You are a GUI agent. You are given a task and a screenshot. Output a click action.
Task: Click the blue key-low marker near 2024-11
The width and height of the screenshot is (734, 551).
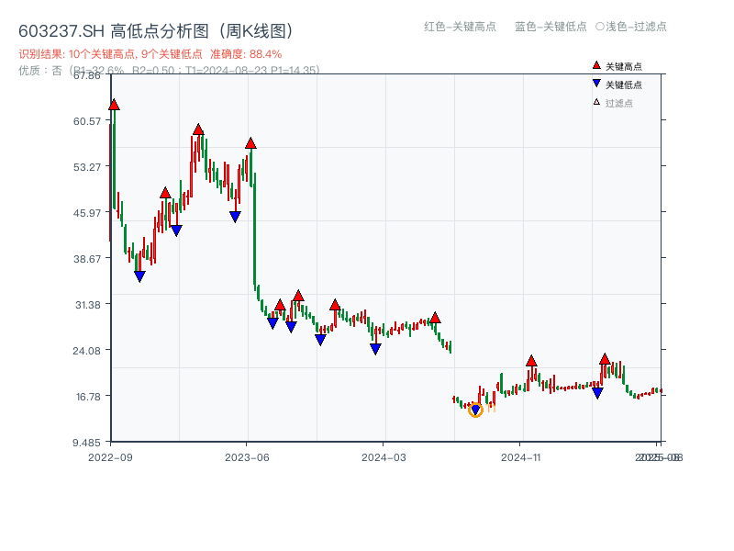(x=597, y=392)
